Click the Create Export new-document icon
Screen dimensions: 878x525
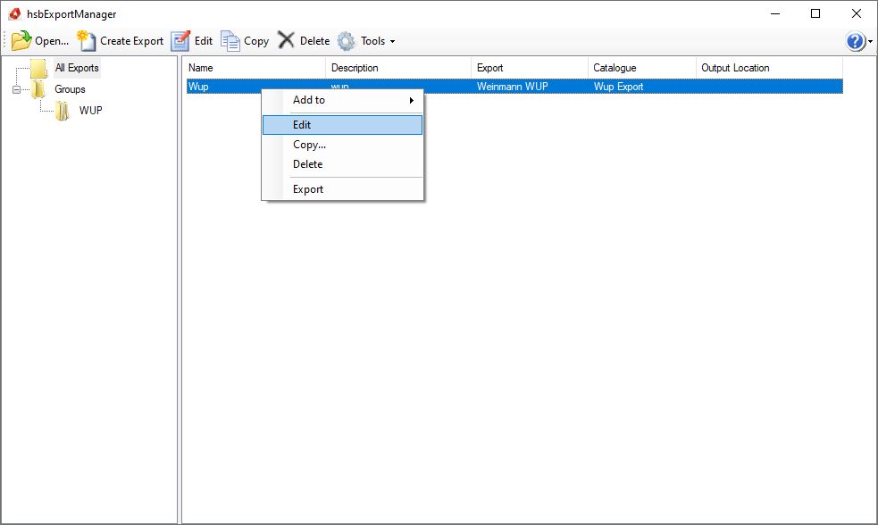[87, 41]
